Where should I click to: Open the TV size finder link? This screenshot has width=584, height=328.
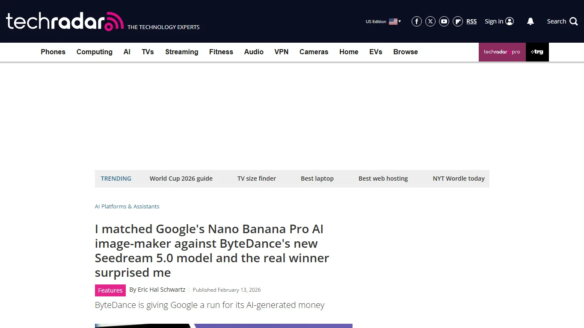[x=257, y=179]
